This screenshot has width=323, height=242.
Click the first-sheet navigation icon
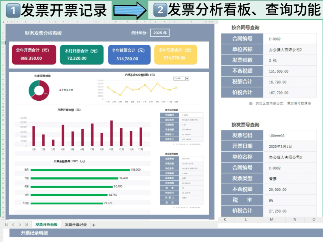pyautogui.click(x=7, y=224)
